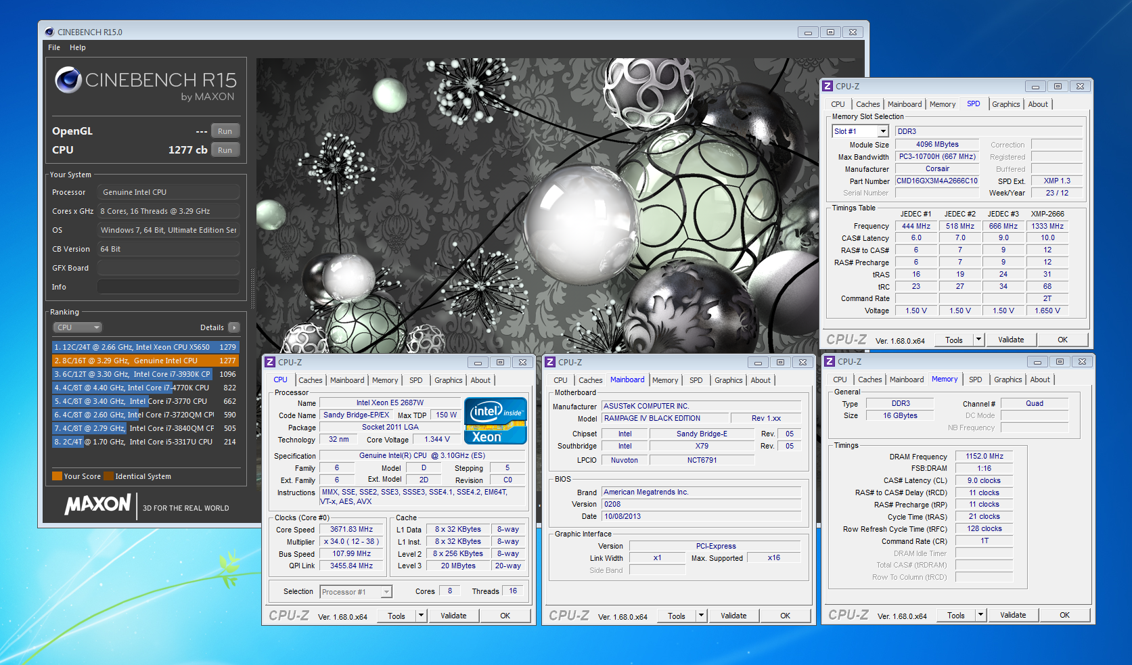Click the Cinebench app icon in title bar

point(49,32)
